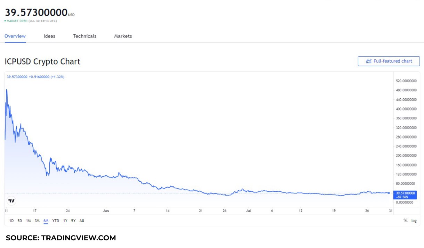
Task: Click the last data point marker on chart line
Action: tap(389, 193)
